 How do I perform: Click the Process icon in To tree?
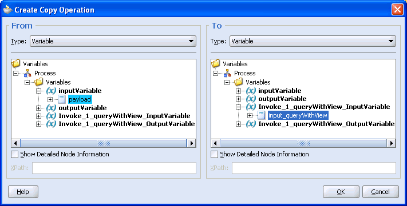[x=227, y=73]
